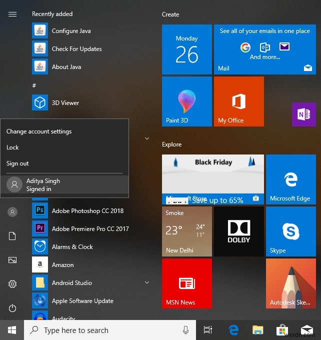
Task: Click Sign out in account menu
Action: (18, 163)
